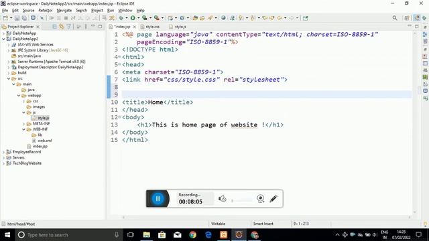The width and height of the screenshot is (429, 241).
Task: Open the File menu
Action: [5, 11]
